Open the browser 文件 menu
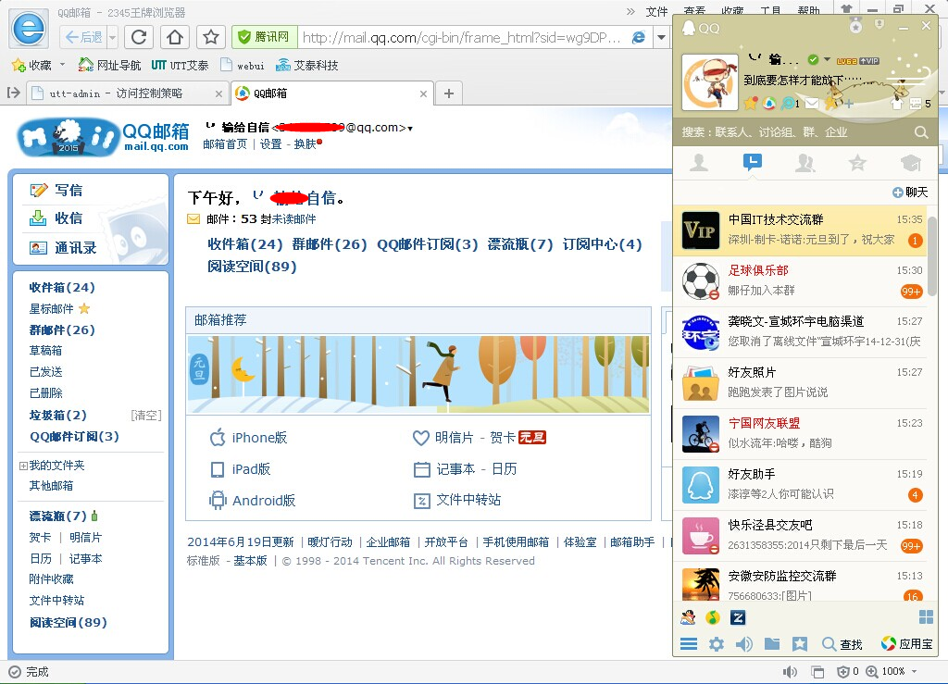 click(x=656, y=11)
